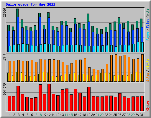
Task: Click day label 19 on x-axis
Action: [88, 115]
